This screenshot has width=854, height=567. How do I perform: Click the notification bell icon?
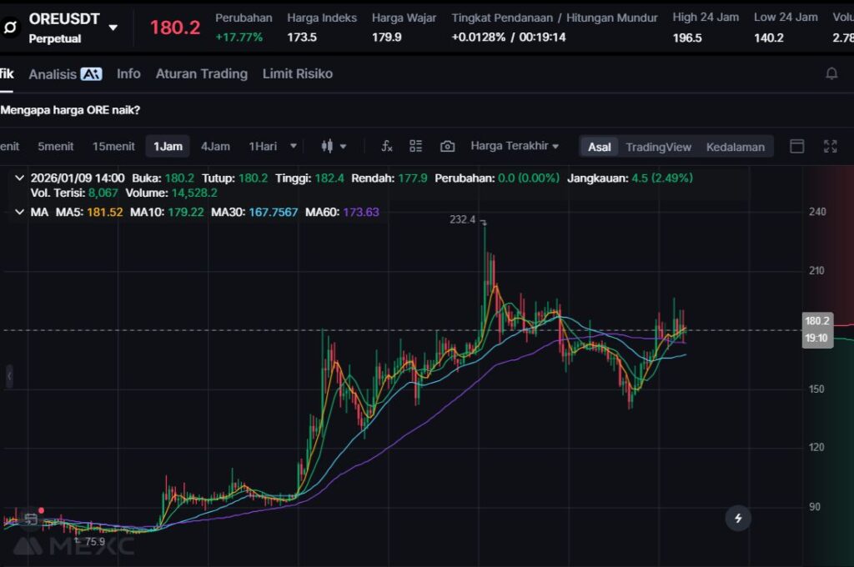831,74
